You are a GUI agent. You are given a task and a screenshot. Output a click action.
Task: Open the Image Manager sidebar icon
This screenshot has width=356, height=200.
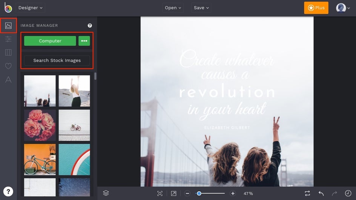(8, 25)
